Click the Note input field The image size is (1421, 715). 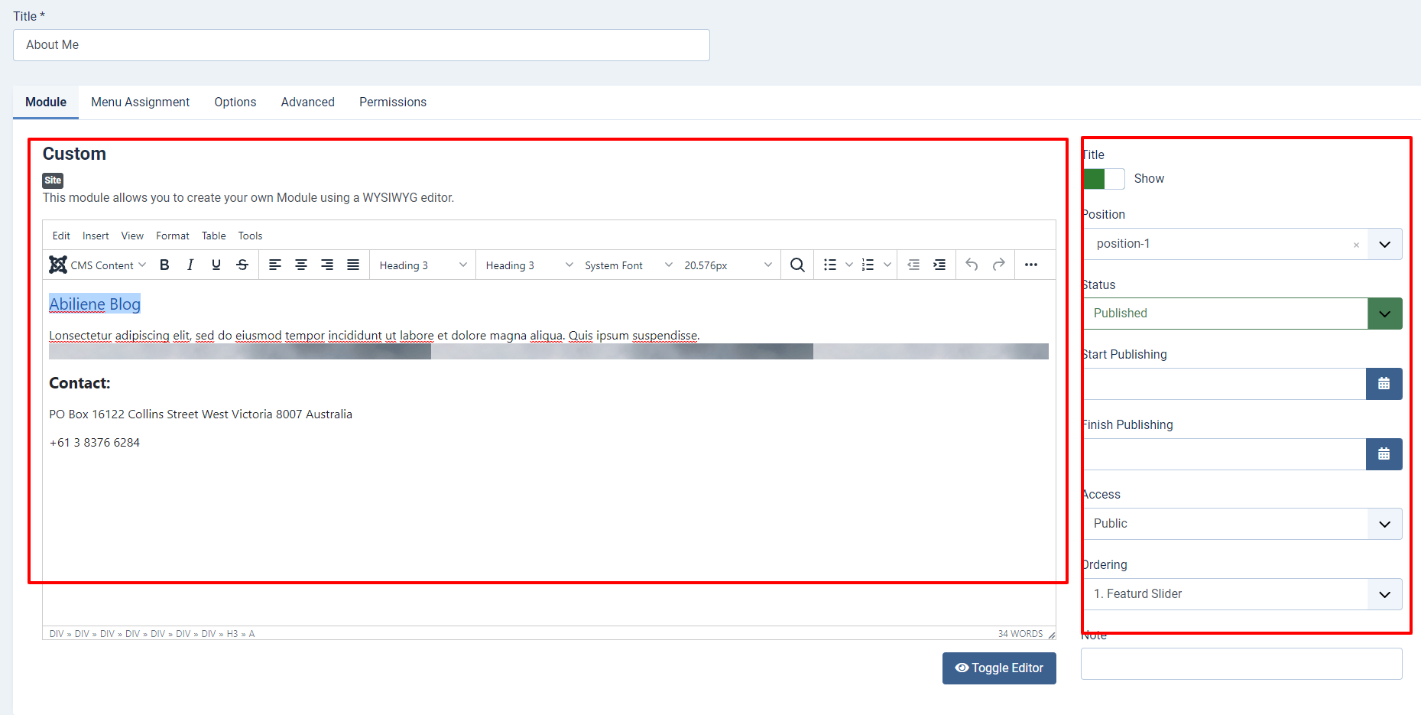click(x=1241, y=664)
